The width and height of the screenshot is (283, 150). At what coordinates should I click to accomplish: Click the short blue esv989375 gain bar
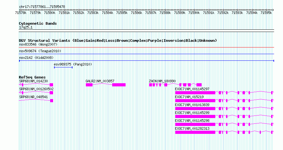coord(63,67)
